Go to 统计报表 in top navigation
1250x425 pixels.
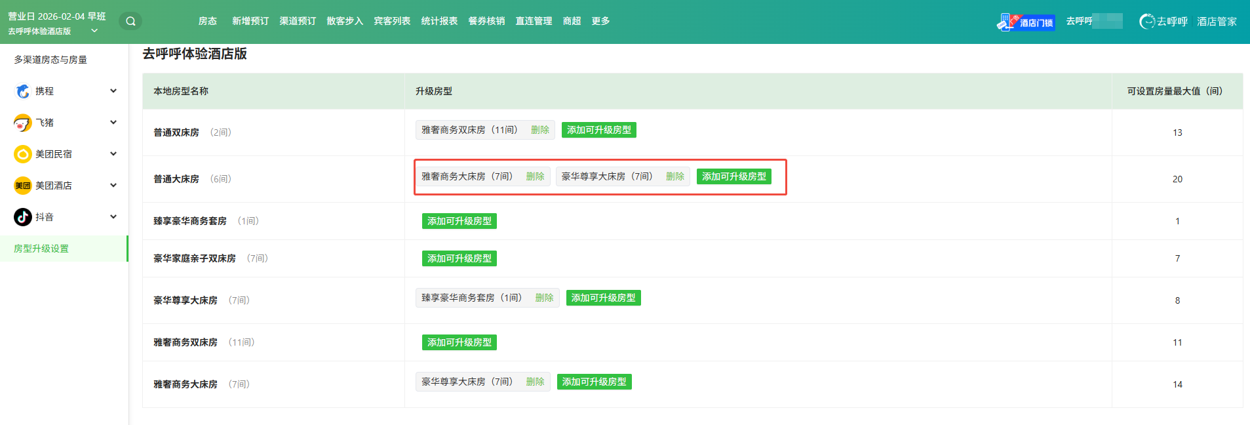click(439, 21)
